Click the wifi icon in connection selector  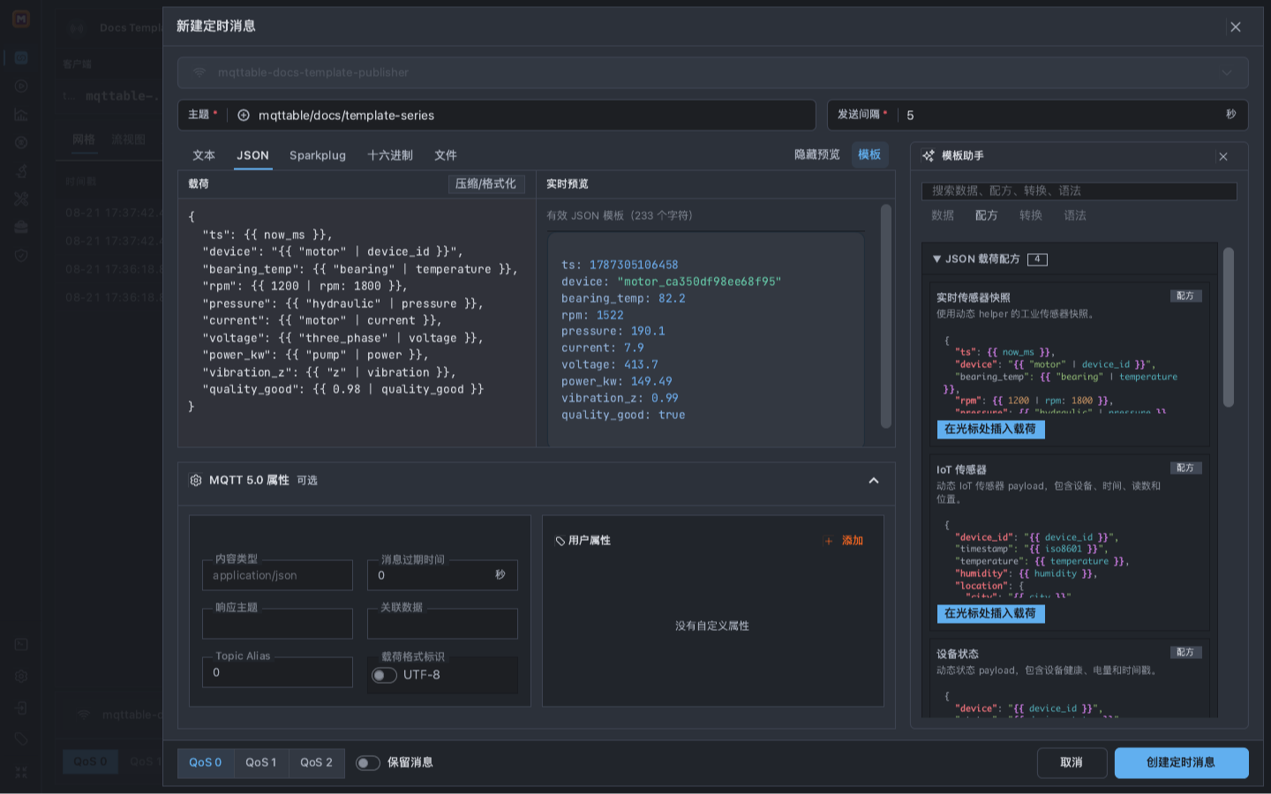click(199, 72)
